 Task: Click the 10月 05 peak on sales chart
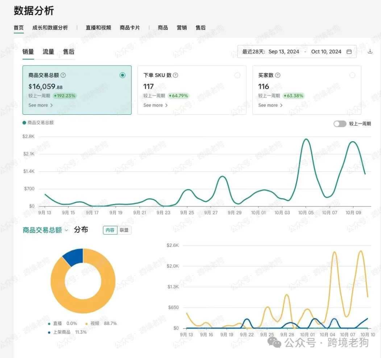pyautogui.click(x=306, y=139)
